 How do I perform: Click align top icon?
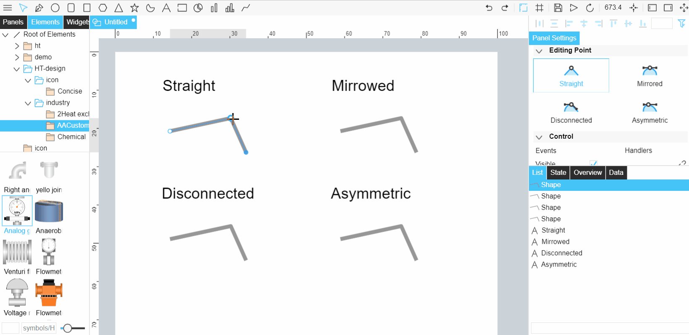point(613,24)
